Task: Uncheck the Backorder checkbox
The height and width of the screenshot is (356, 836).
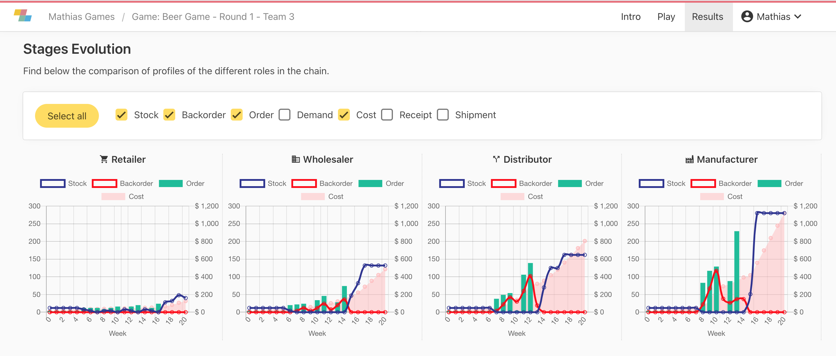Action: (169, 115)
